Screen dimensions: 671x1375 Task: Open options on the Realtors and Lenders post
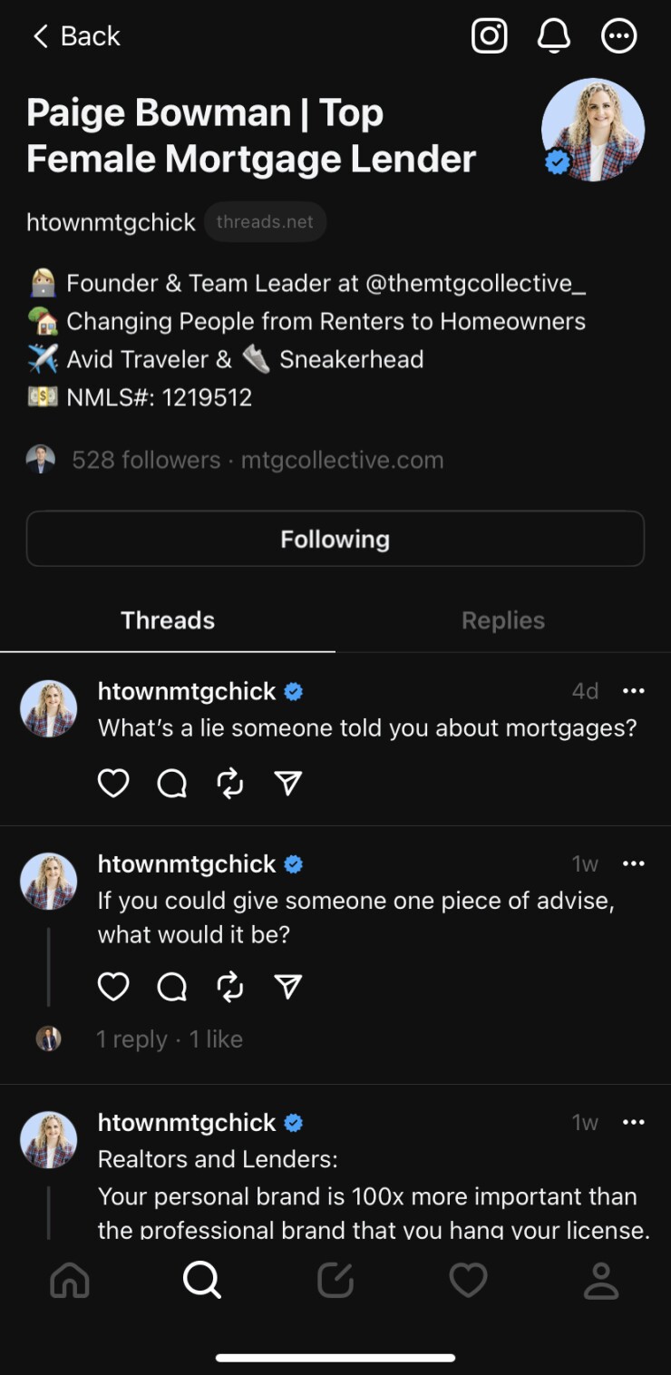coord(634,1122)
